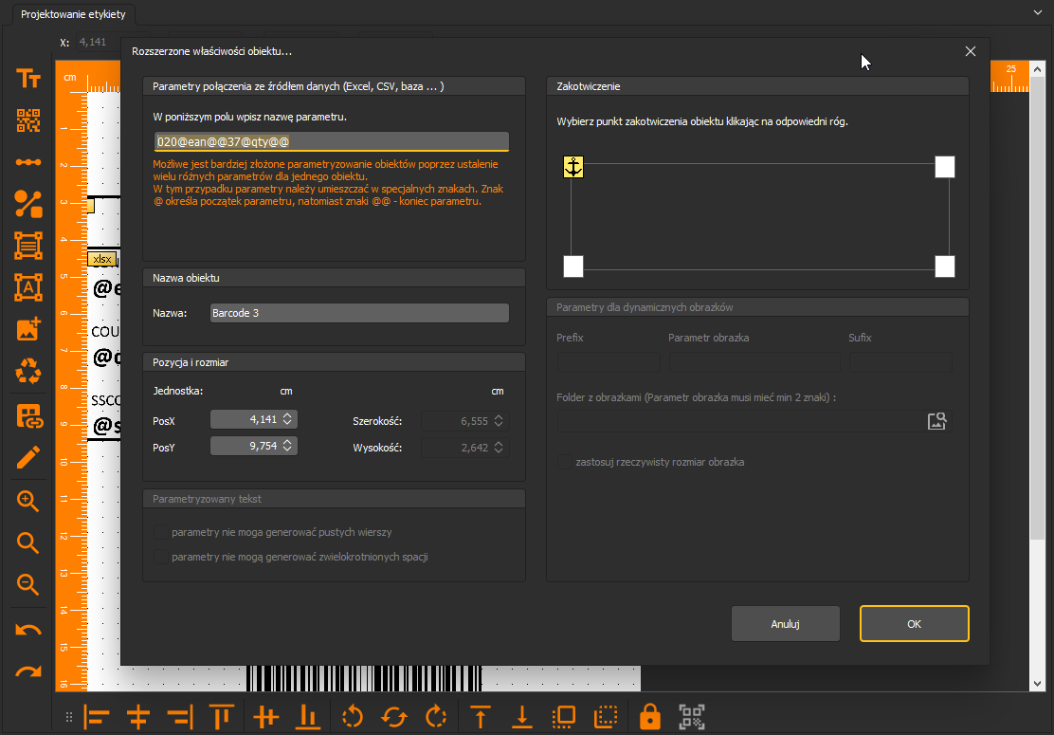
Task: Select the top-right anchor point square
Action: pyautogui.click(x=944, y=167)
